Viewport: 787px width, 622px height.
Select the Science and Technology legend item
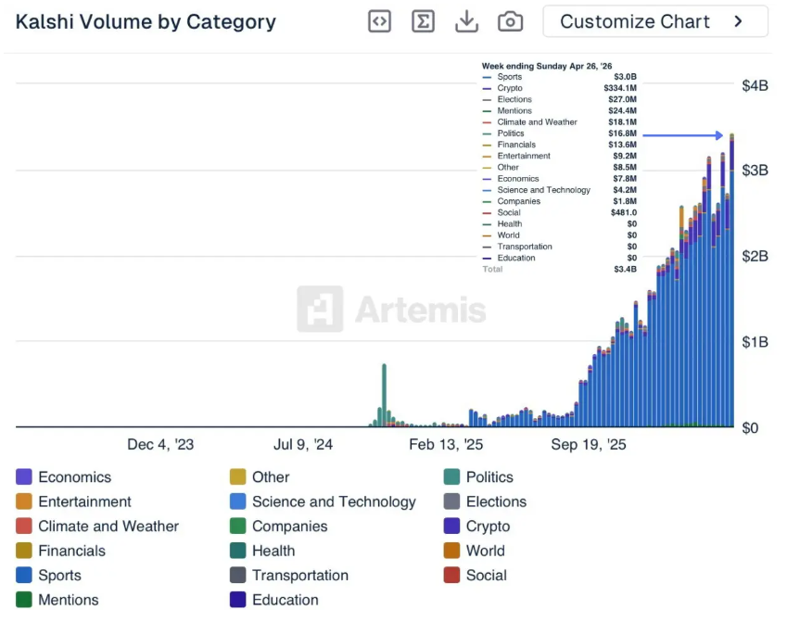point(333,501)
